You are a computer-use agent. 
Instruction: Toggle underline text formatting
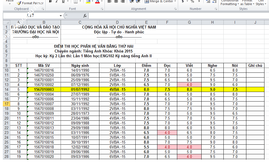[x=63, y=1]
